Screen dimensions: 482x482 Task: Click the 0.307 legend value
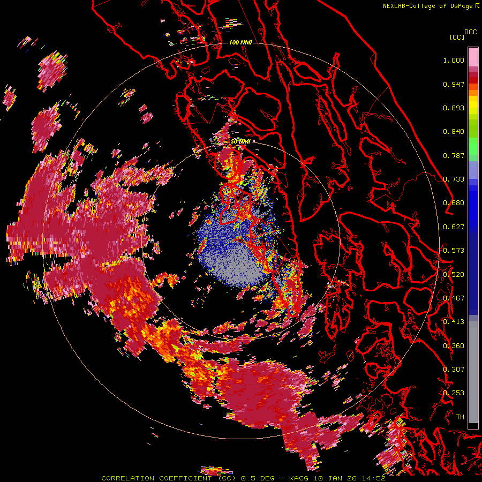454,370
